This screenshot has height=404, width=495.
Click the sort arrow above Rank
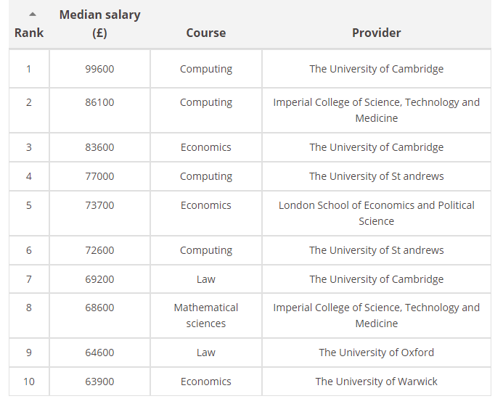pyautogui.click(x=33, y=15)
